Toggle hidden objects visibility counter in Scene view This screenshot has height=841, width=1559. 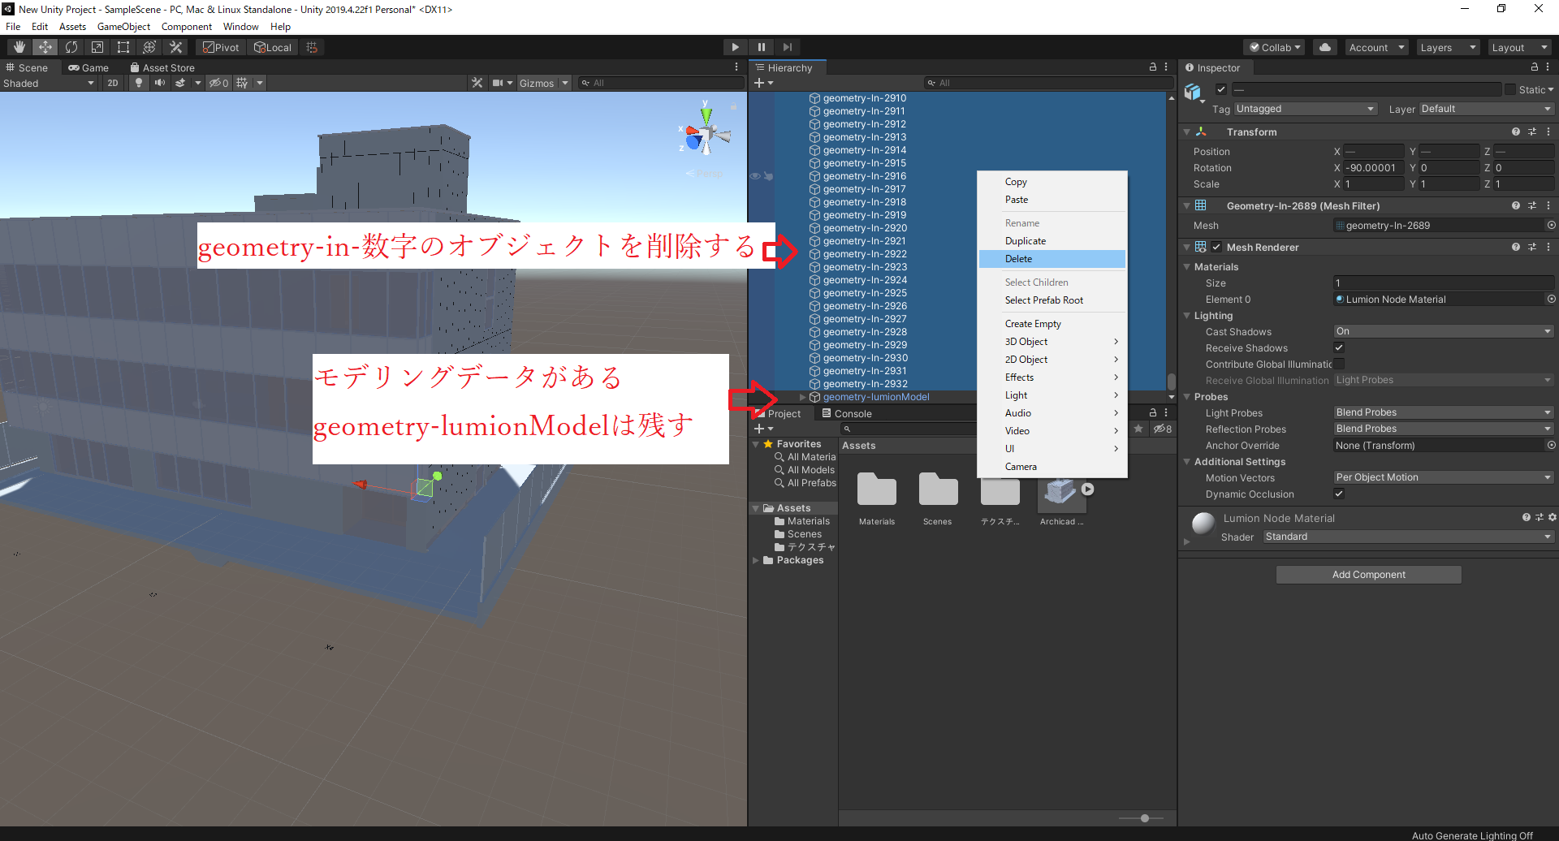(x=218, y=83)
